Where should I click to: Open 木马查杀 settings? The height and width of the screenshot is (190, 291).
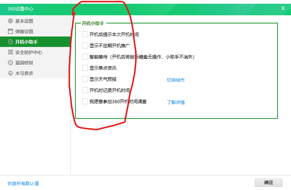[35, 73]
